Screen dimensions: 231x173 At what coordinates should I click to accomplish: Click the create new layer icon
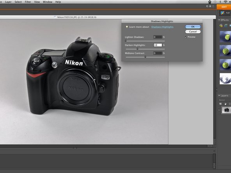(x=220, y=104)
